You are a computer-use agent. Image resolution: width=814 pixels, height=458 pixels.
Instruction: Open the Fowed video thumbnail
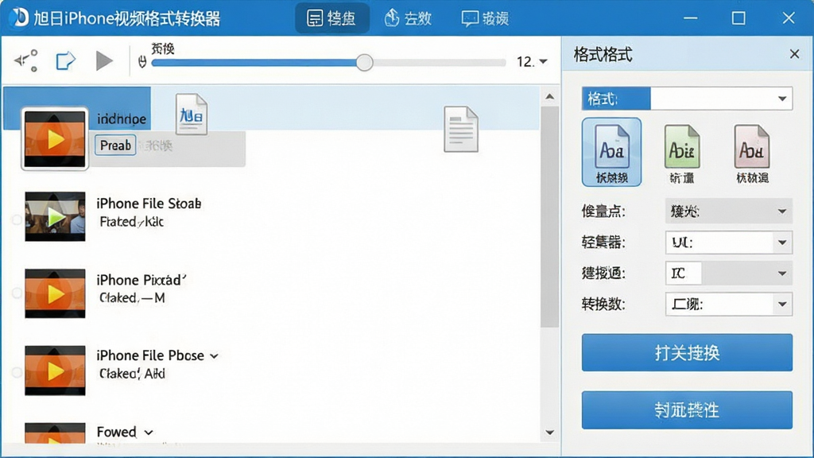click(55, 433)
